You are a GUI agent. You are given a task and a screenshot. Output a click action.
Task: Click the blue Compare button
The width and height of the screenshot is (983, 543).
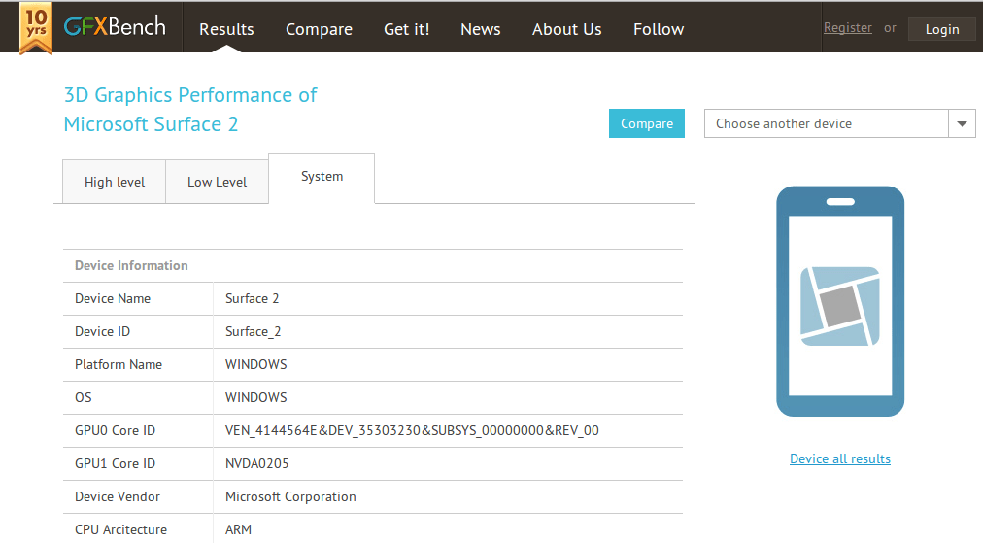(646, 123)
